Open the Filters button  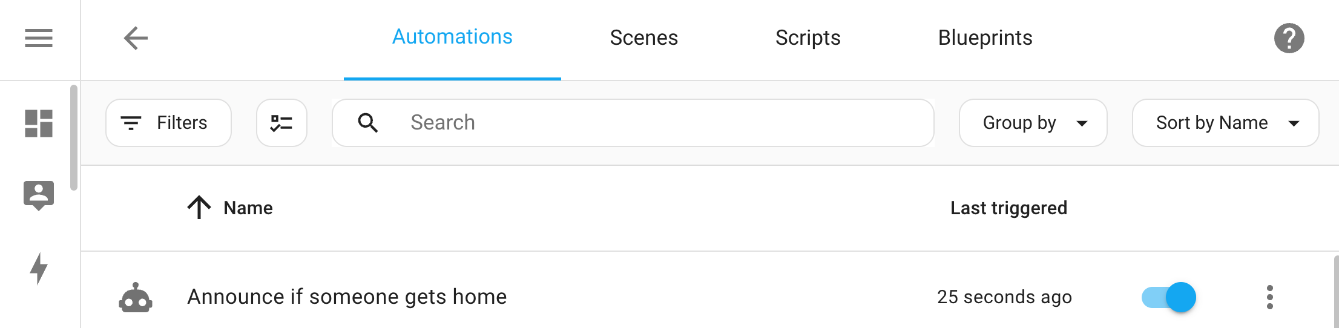click(x=168, y=123)
